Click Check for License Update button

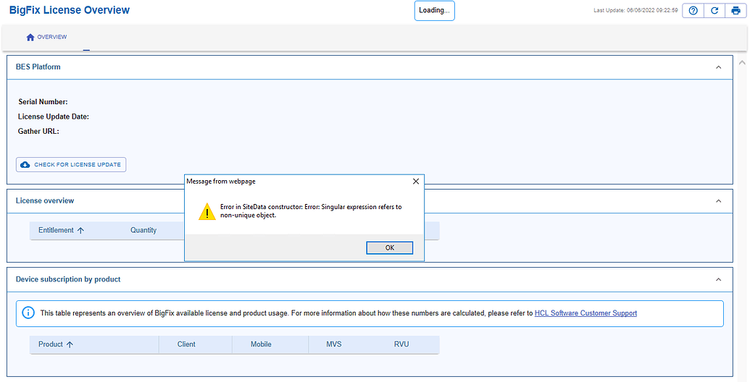71,164
